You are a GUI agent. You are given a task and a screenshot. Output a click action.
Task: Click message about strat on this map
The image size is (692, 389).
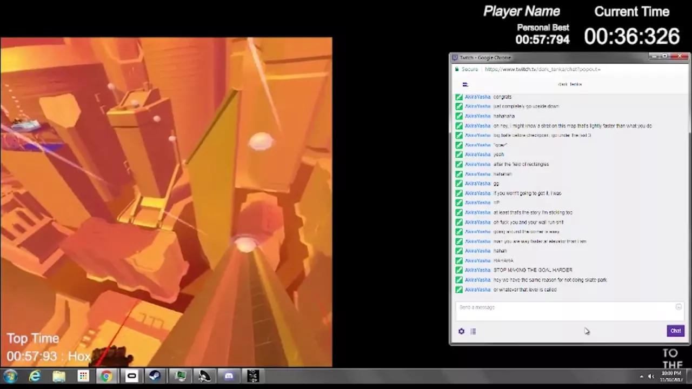tap(573, 126)
